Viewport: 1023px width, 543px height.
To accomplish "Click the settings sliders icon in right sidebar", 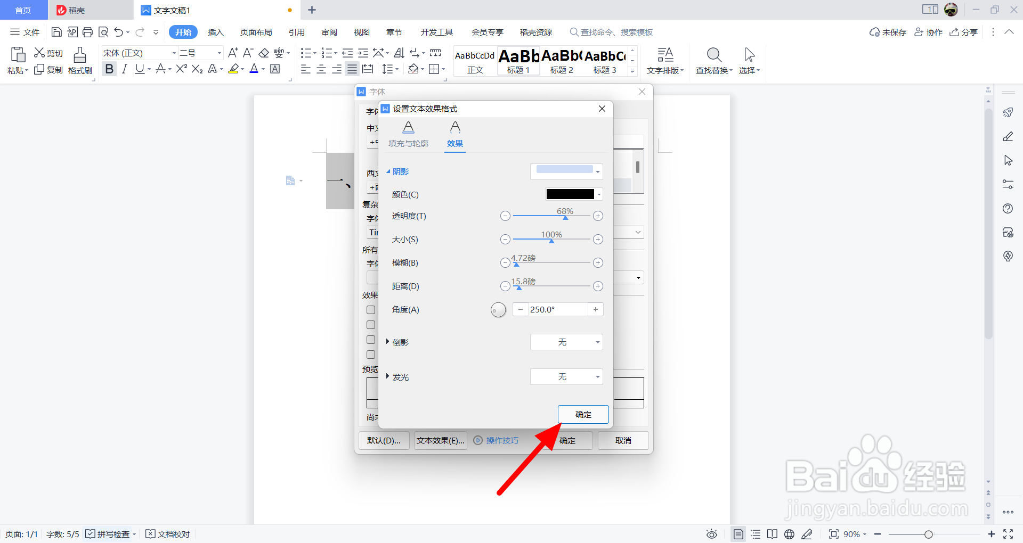I will [1008, 184].
